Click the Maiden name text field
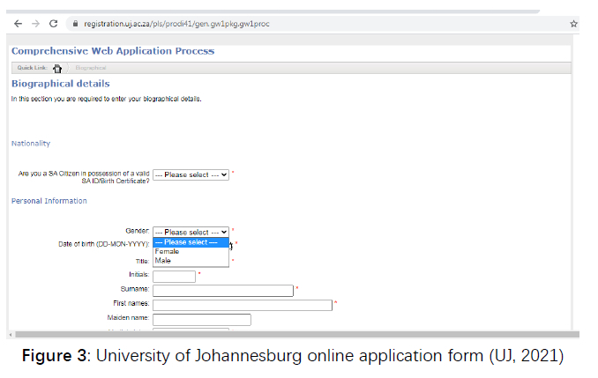The width and height of the screenshot is (598, 378). tap(202, 319)
